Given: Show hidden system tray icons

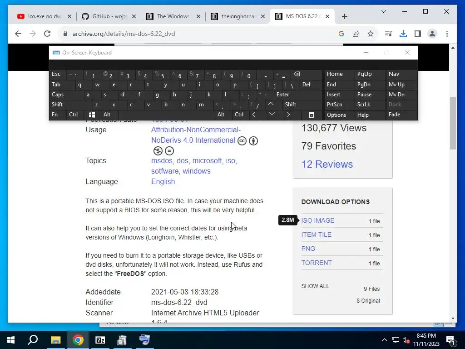Looking at the screenshot, I should (384, 340).
